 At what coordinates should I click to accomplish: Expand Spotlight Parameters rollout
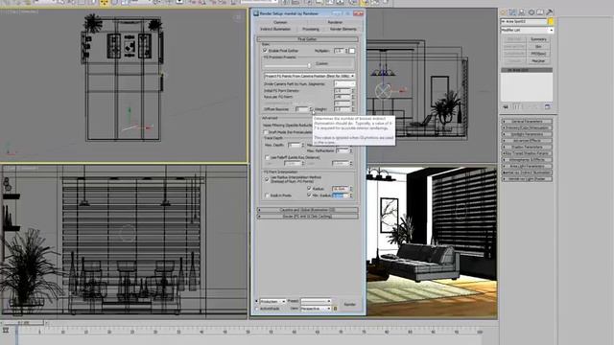tap(527, 134)
